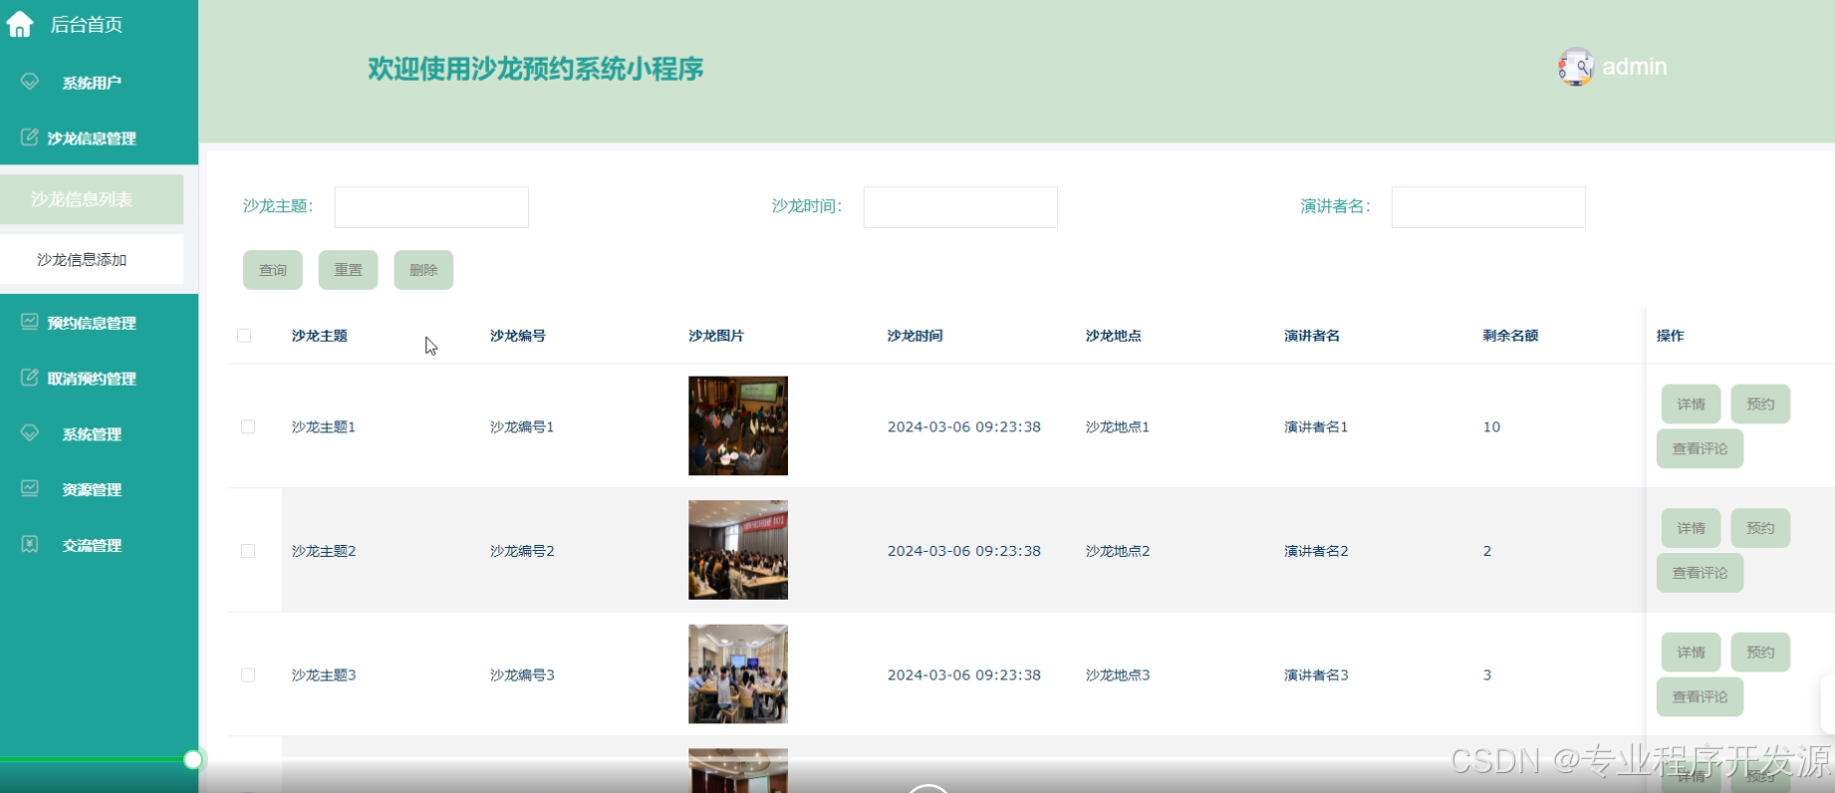Click the icon next to 交流管理
The width and height of the screenshot is (1835, 793).
pyautogui.click(x=30, y=544)
